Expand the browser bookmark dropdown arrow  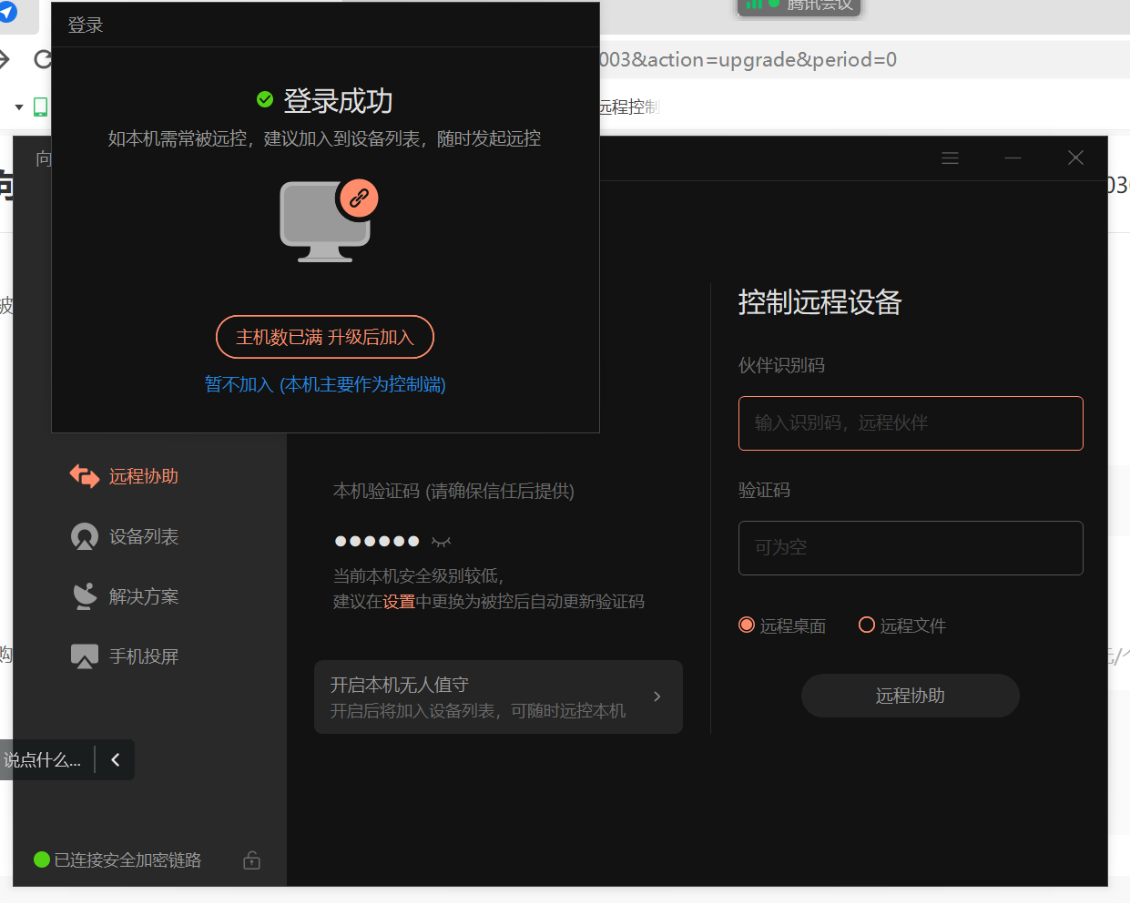[x=18, y=107]
